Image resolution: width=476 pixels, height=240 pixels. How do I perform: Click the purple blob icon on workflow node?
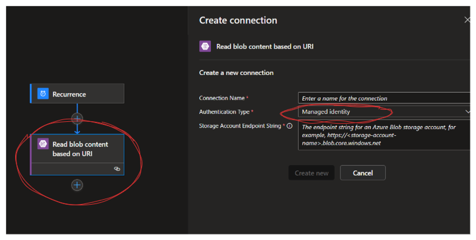pyautogui.click(x=43, y=144)
